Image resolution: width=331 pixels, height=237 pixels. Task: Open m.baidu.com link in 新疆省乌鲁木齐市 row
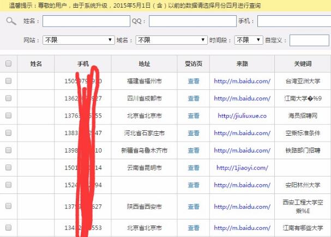click(x=242, y=150)
